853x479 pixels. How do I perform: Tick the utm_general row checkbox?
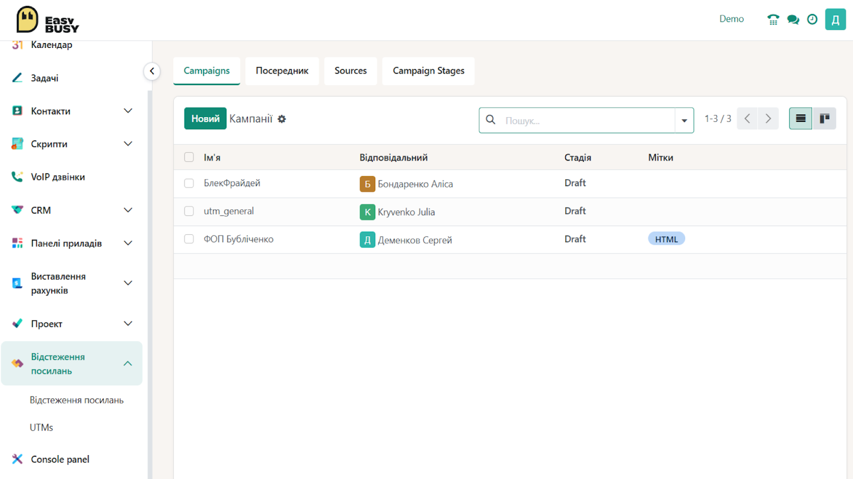[x=189, y=211]
